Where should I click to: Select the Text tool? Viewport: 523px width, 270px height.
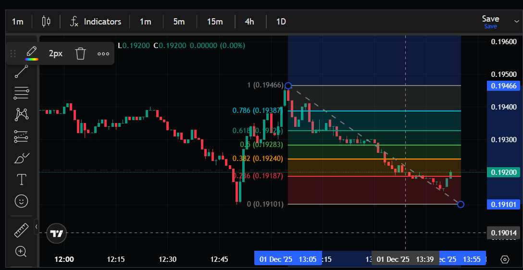[21, 179]
